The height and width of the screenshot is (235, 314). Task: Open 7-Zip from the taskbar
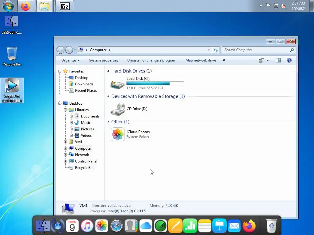64,6
